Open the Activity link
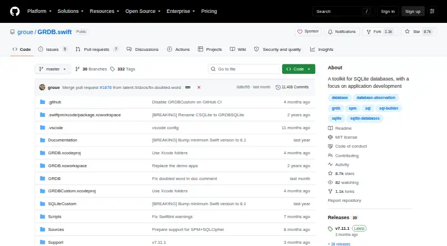 pyautogui.click(x=339, y=165)
